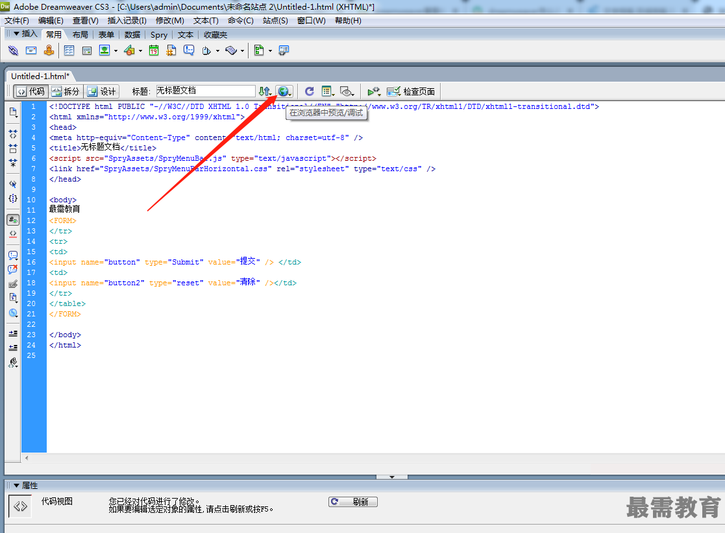Open the Tag Chooser
This screenshot has height=533, width=725.
[x=284, y=51]
